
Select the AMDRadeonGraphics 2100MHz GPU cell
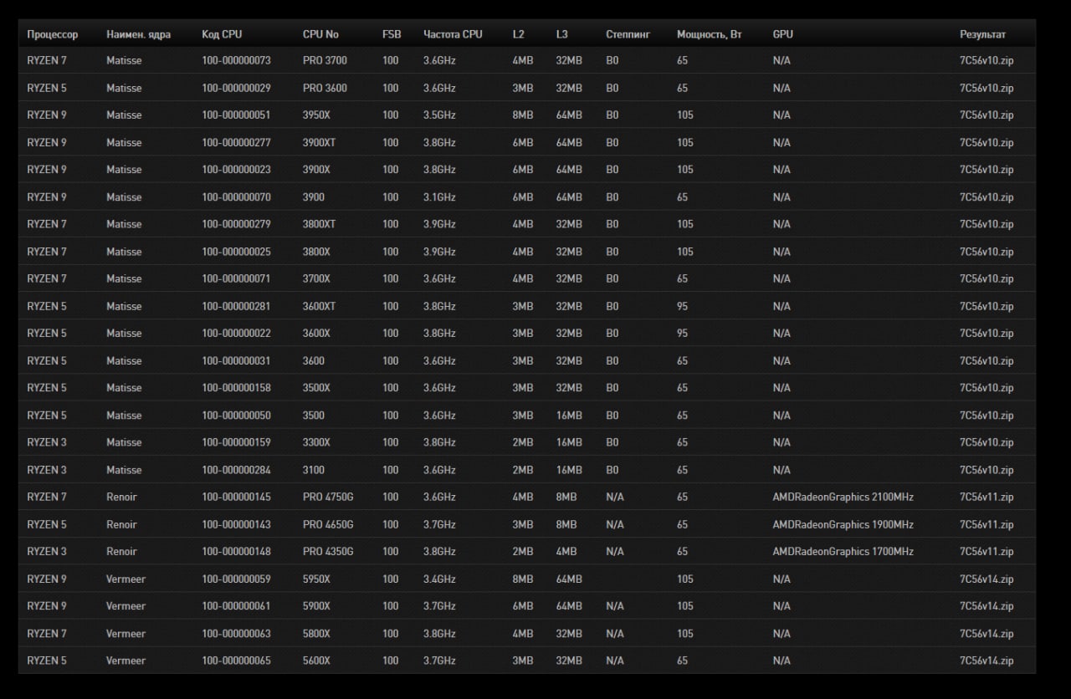click(843, 497)
